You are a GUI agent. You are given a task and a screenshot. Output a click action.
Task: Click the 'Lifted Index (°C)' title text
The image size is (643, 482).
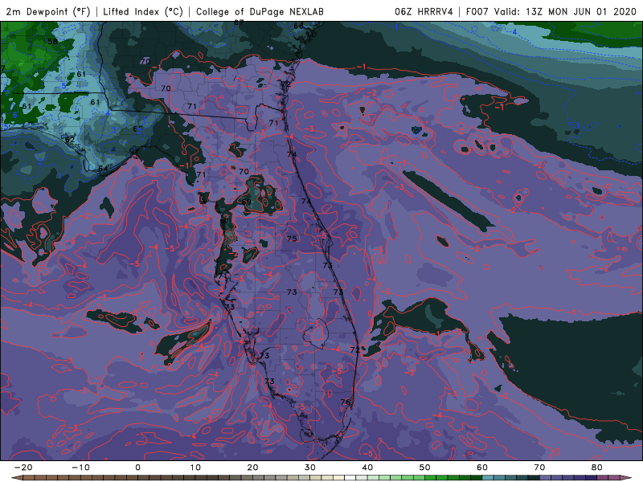click(x=143, y=11)
